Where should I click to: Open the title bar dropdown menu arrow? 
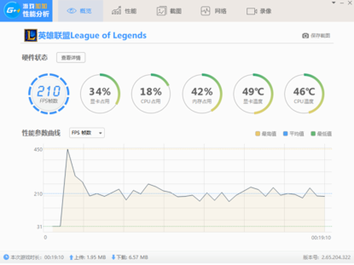click(334, 3)
